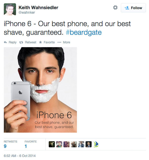
Task: Click the Follow button
Action: [133, 8]
